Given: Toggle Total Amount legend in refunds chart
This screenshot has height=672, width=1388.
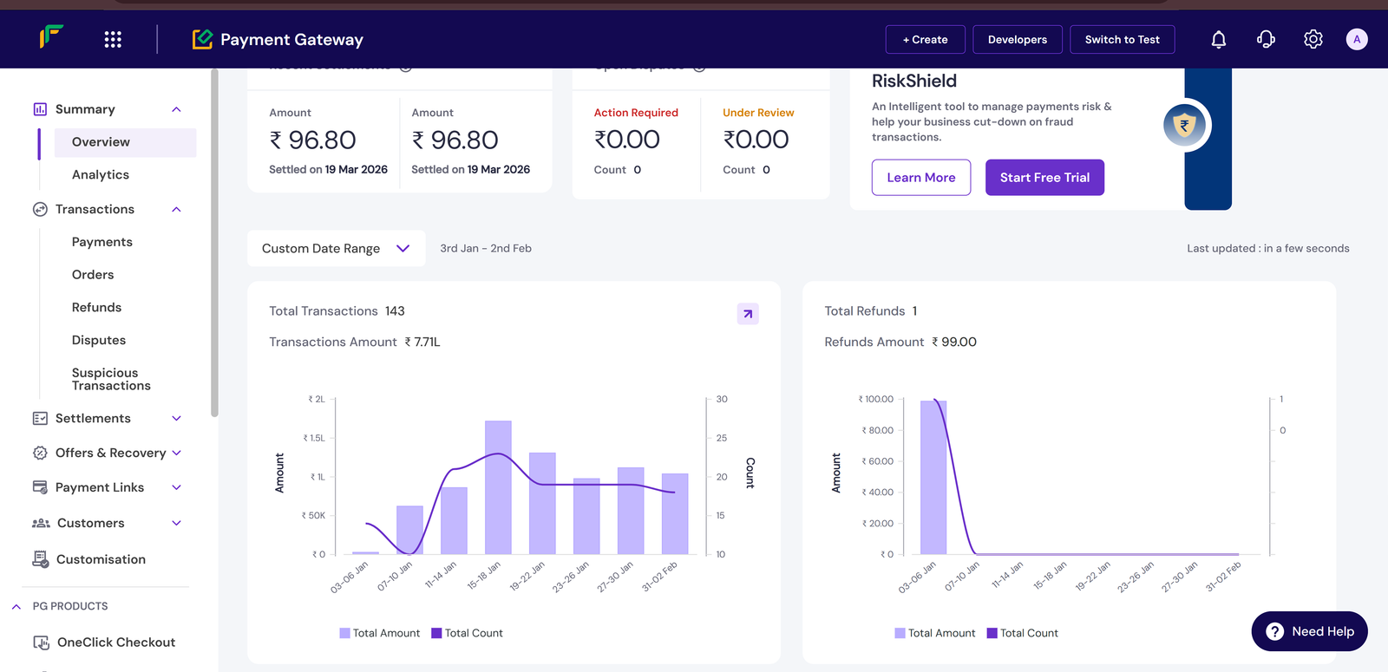Looking at the screenshot, I should coord(935,633).
